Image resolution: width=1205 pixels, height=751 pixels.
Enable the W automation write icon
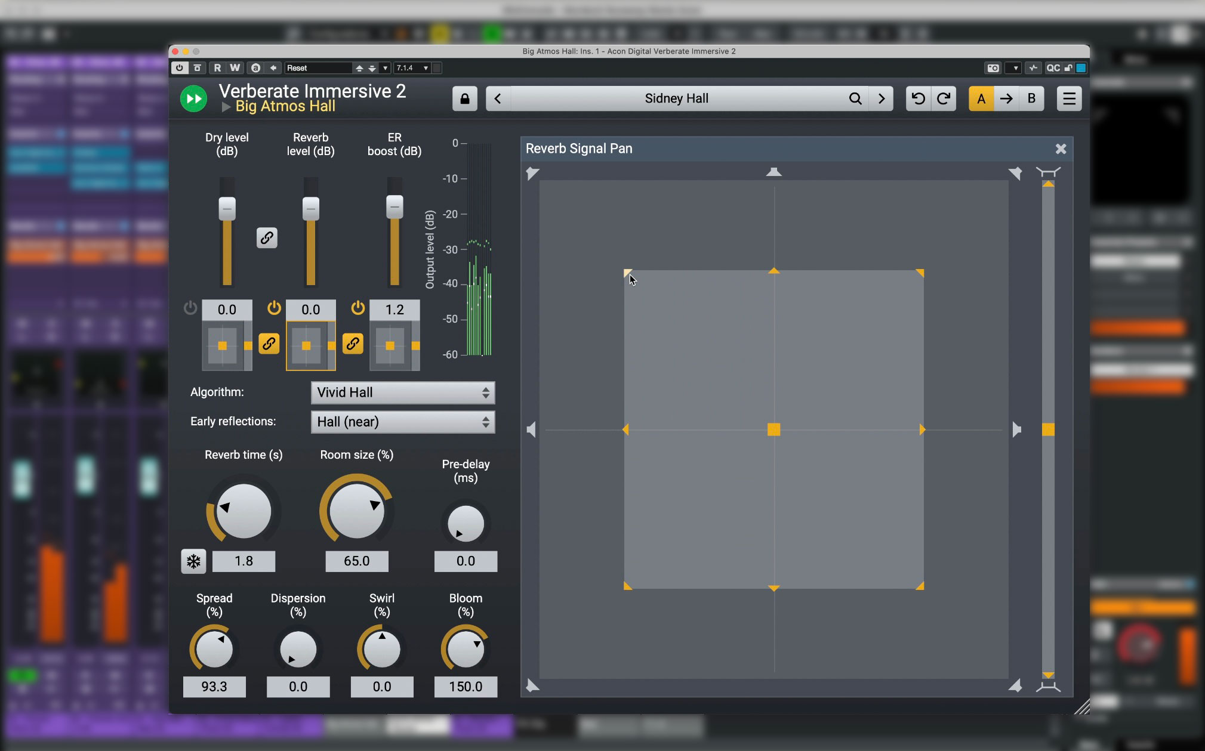(x=234, y=67)
